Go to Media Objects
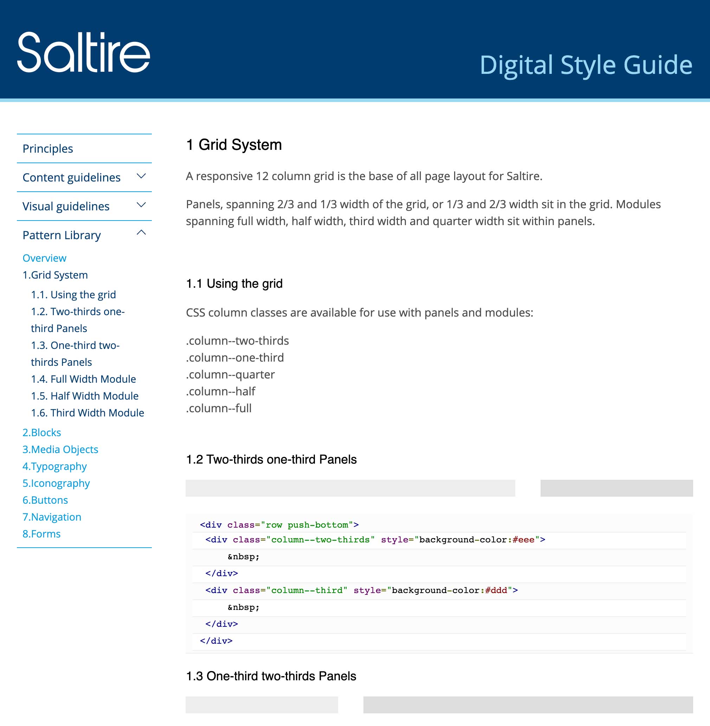Image resolution: width=710 pixels, height=726 pixels. [x=60, y=449]
